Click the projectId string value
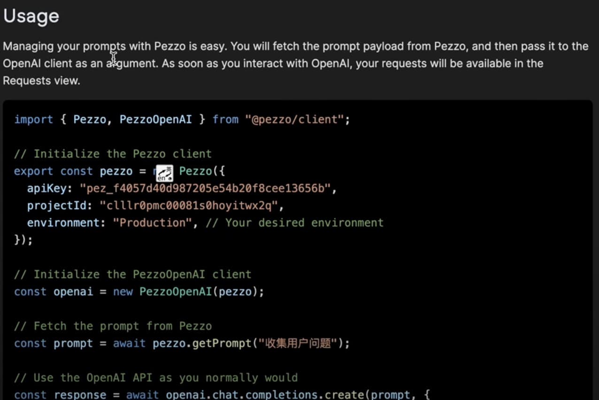 click(189, 205)
